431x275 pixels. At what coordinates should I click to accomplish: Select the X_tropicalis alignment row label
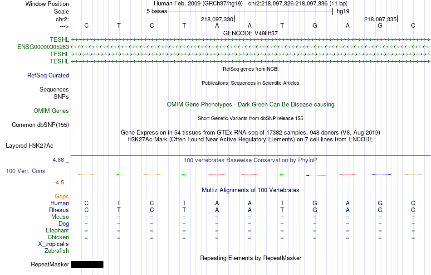click(54, 244)
